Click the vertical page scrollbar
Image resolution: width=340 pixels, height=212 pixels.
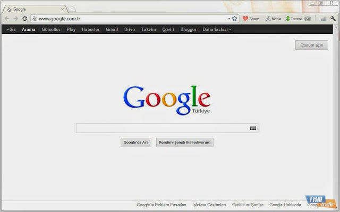pos(336,117)
